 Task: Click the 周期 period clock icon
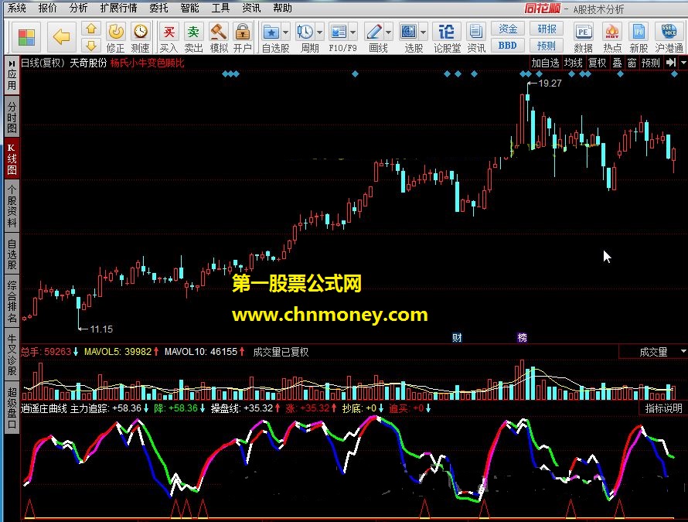coord(305,32)
